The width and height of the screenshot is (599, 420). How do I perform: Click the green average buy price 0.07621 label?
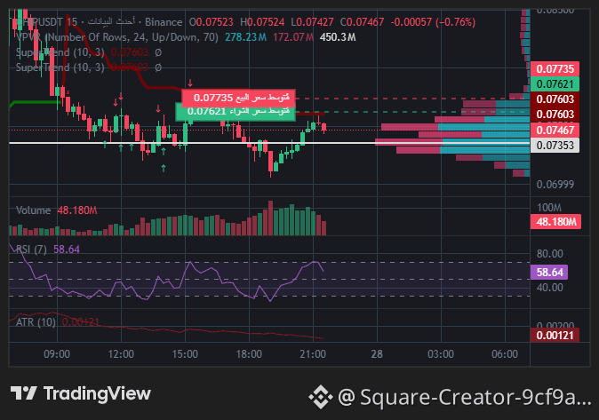point(236,112)
